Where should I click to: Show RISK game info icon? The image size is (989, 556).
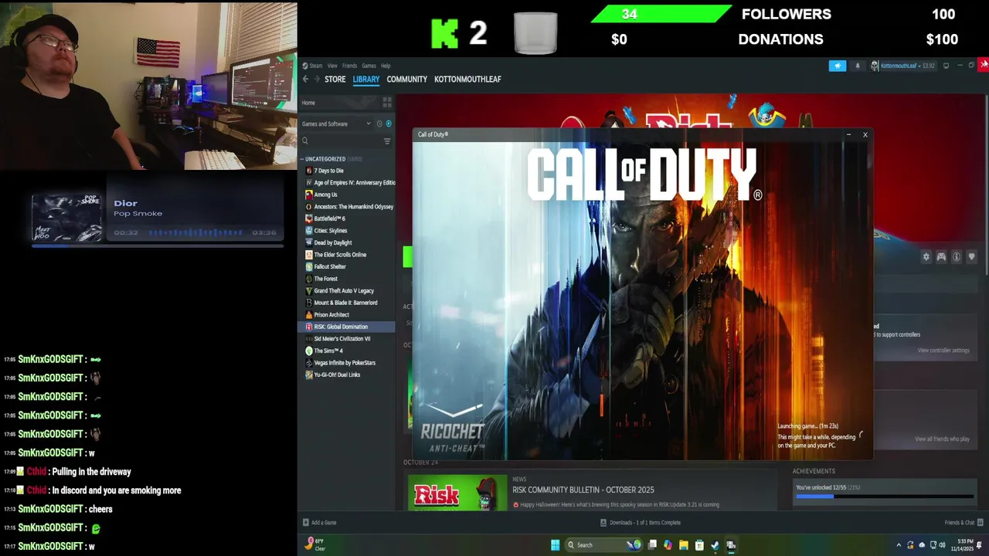[x=957, y=257]
